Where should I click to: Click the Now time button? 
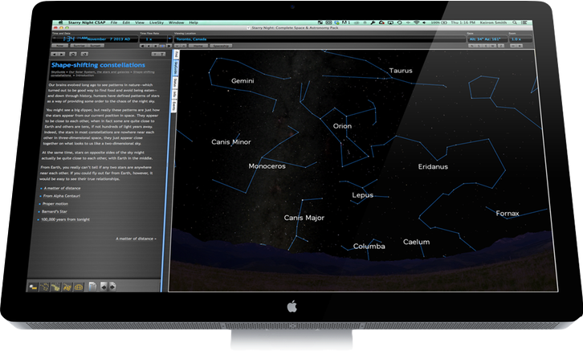59,46
